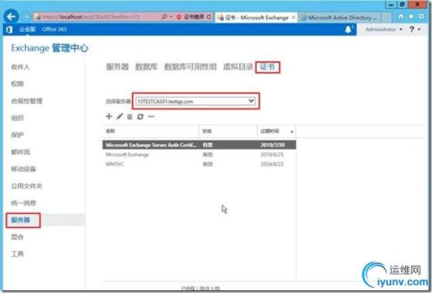Switch to the 虚拟目录 tab
Screen dimensions: 432x293
point(238,67)
